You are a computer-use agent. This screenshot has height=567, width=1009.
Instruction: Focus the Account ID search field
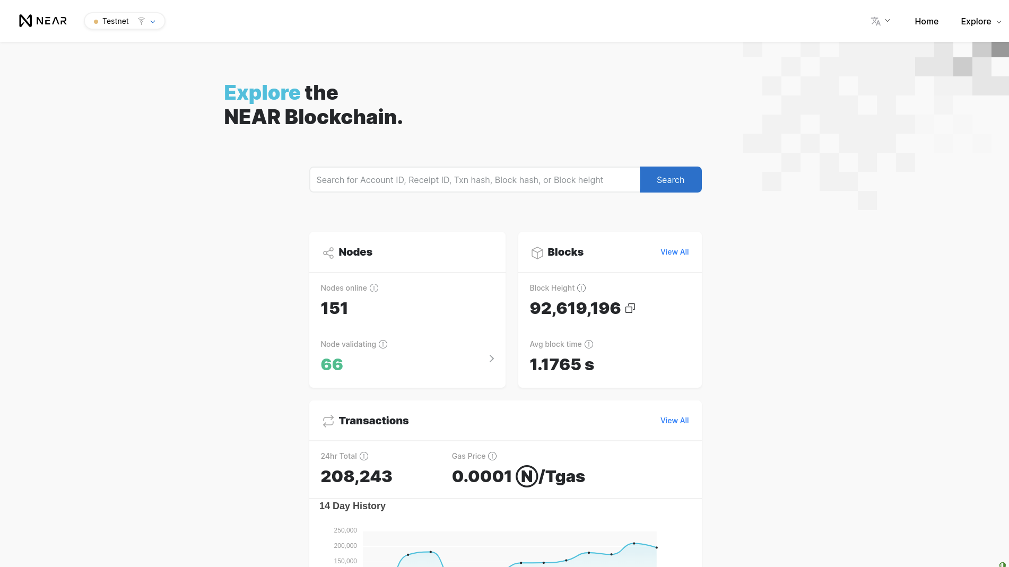click(475, 180)
